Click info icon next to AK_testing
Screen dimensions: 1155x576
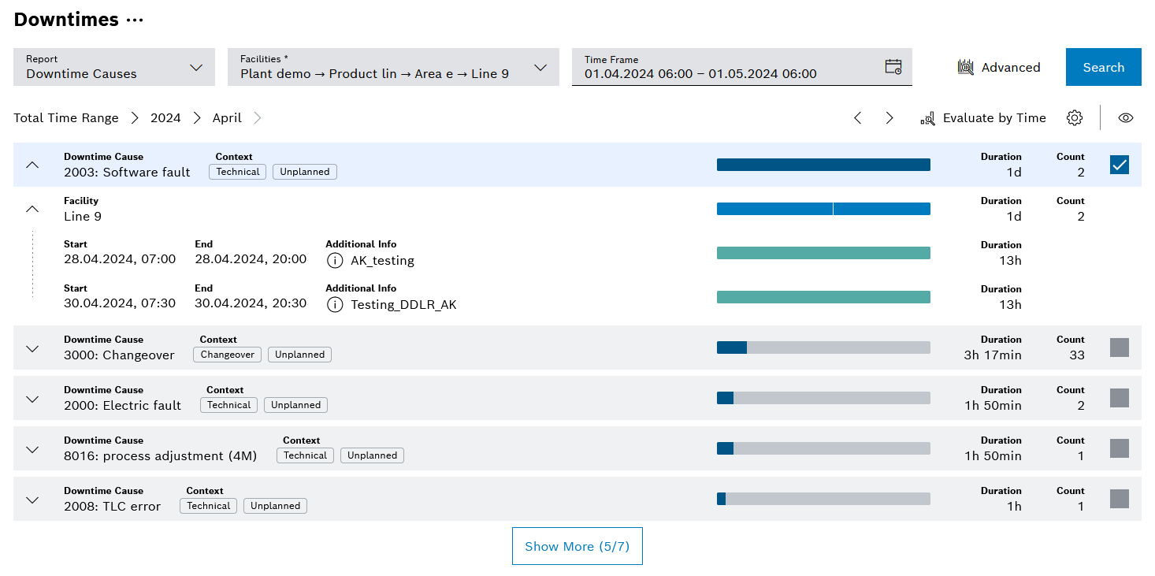click(335, 260)
